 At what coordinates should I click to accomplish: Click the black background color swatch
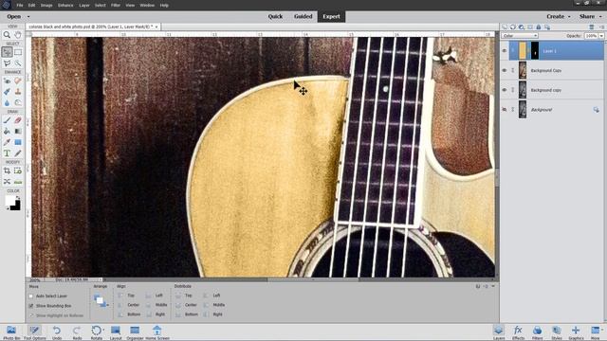[15, 206]
